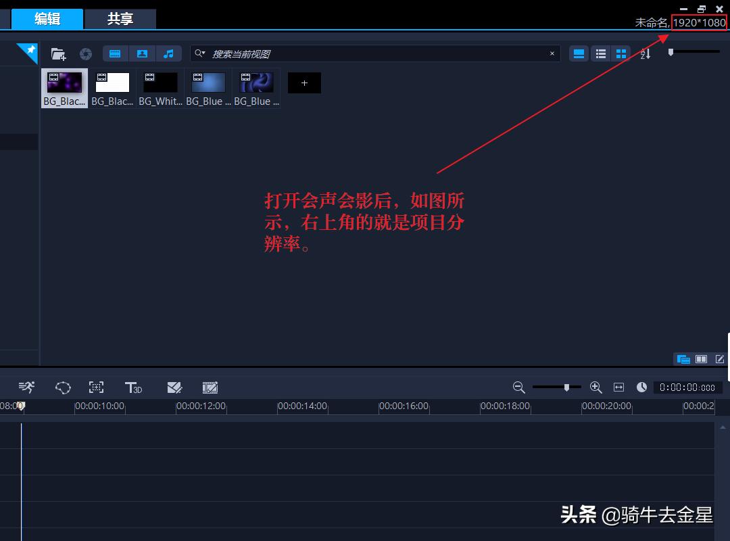
Task: Open the 3D Title editor (T3D)
Action: (133, 387)
